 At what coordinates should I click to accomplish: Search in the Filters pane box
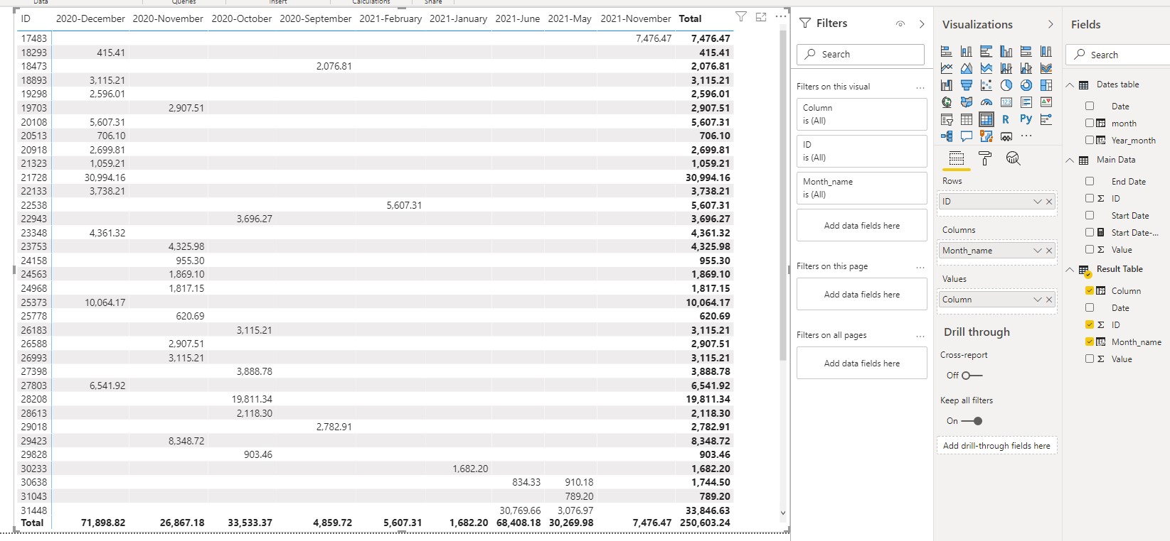(x=861, y=54)
